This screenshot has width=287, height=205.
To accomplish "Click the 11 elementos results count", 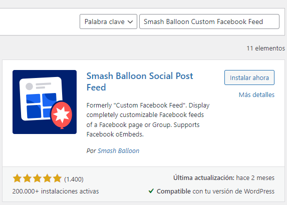I will (265, 48).
